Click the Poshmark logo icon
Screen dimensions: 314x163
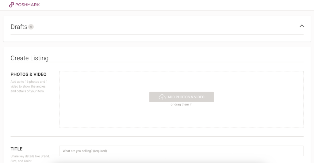click(x=11, y=5)
